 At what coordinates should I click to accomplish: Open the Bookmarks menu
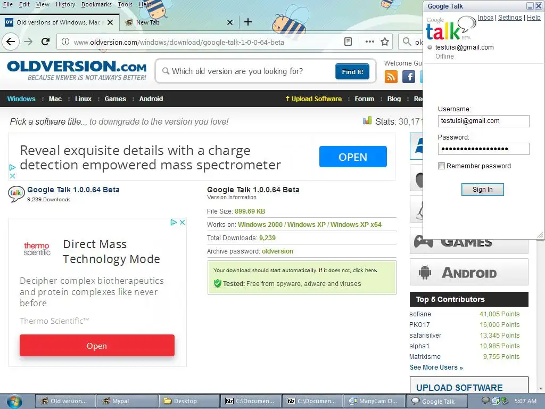(96, 4)
